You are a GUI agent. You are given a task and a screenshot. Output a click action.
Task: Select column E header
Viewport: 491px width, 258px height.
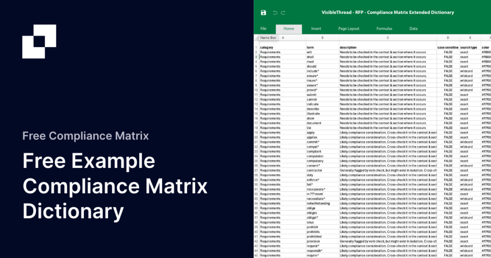click(x=470, y=37)
